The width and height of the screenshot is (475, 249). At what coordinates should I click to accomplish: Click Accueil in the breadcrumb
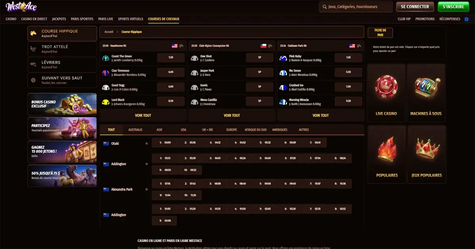click(x=109, y=32)
